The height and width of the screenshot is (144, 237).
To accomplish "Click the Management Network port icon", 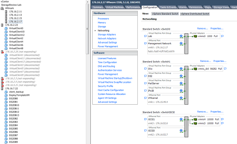I will point(181,44).
